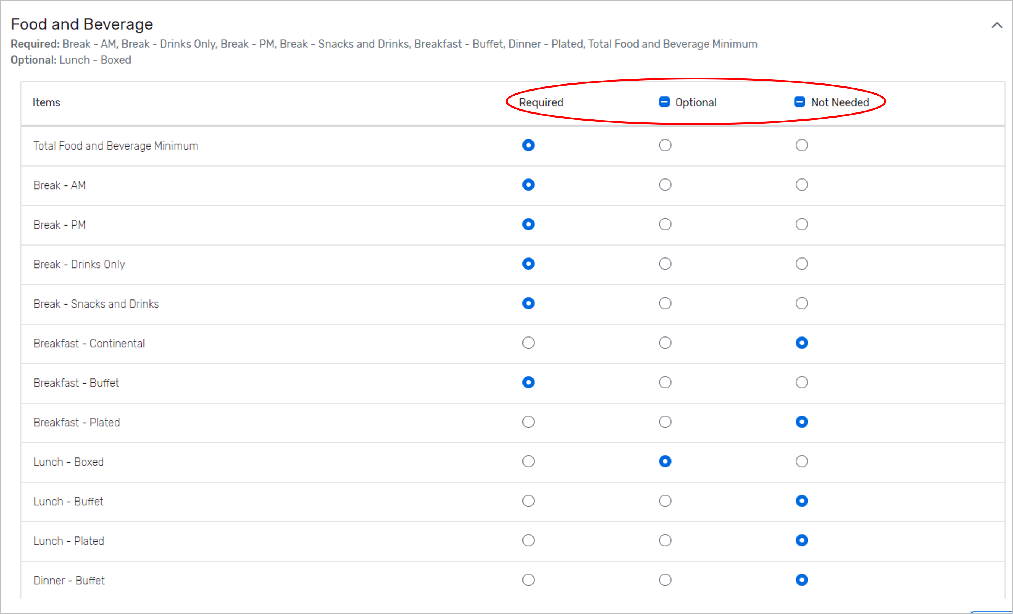Set Total Food and Beverage Minimum to Optional
Image resolution: width=1013 pixels, height=614 pixels.
click(x=665, y=145)
